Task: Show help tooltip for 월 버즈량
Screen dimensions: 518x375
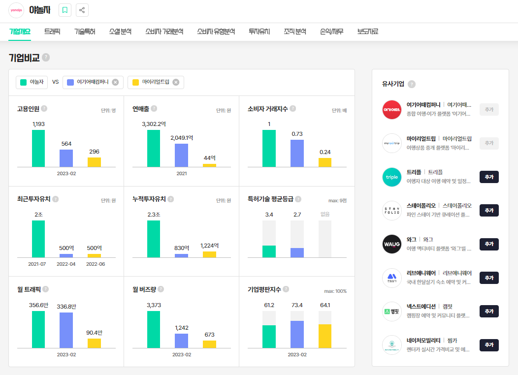Action: point(161,289)
